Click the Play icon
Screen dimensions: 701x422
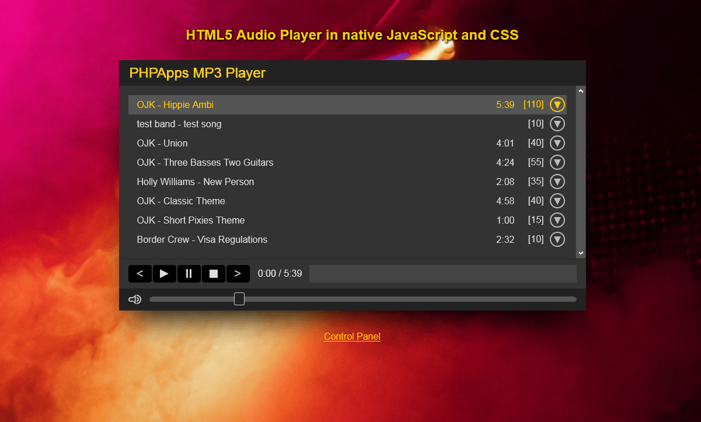click(x=164, y=273)
